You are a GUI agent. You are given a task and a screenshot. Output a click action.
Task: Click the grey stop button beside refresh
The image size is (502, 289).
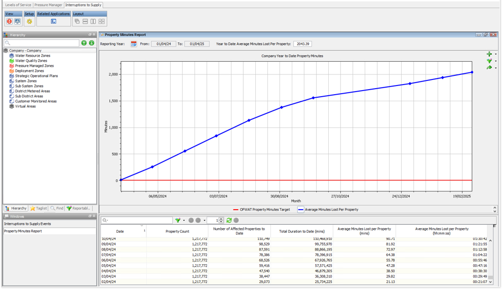tap(236, 220)
